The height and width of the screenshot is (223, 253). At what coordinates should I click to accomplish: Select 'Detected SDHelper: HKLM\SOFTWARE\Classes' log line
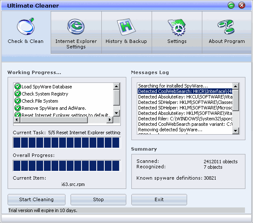(x=185, y=102)
